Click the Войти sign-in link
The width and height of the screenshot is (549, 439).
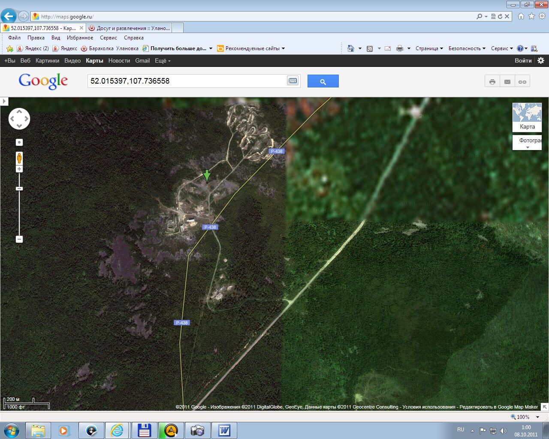(x=523, y=60)
